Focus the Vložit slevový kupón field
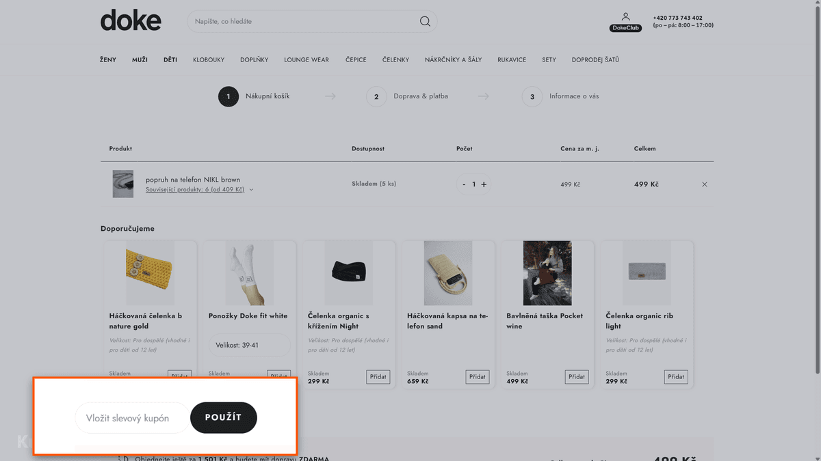 [x=132, y=418]
